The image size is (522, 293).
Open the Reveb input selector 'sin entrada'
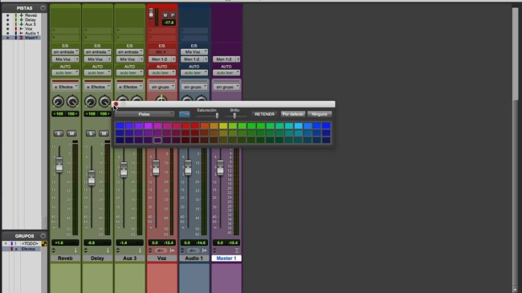click(x=65, y=52)
